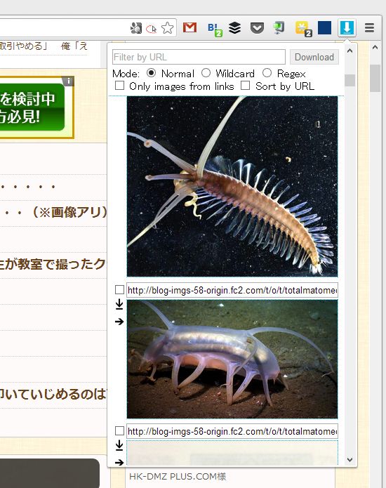Open the Buffer stacked-layers extension
This screenshot has width=386, height=488.
pos(234,28)
